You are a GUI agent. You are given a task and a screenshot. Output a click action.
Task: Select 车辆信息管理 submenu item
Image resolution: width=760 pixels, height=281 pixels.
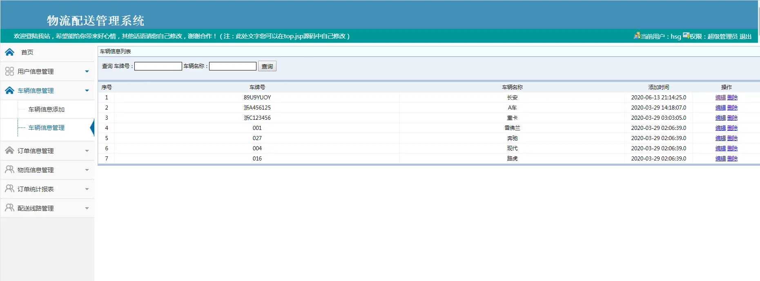47,128
